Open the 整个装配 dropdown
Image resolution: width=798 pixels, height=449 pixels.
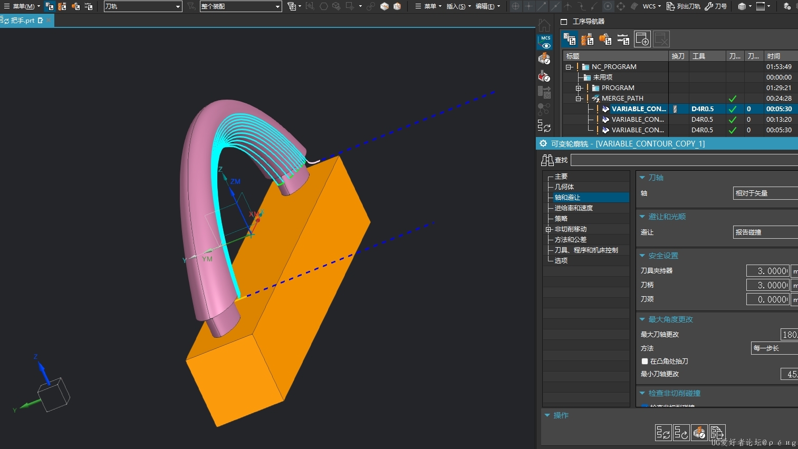[x=241, y=6]
